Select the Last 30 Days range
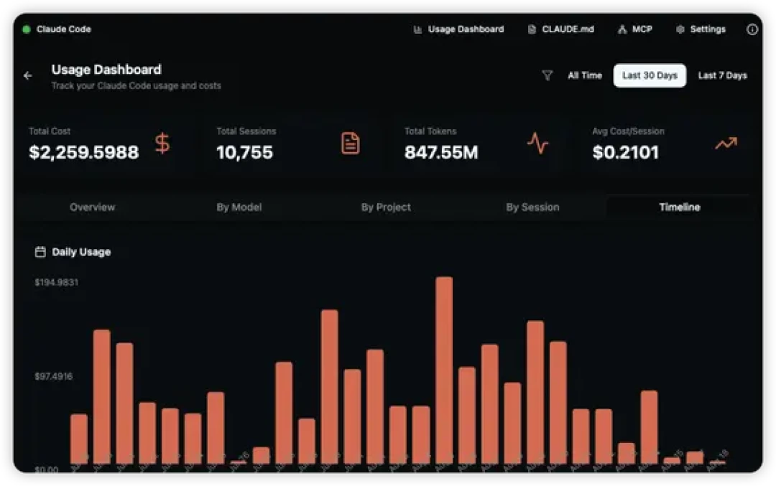 (650, 75)
